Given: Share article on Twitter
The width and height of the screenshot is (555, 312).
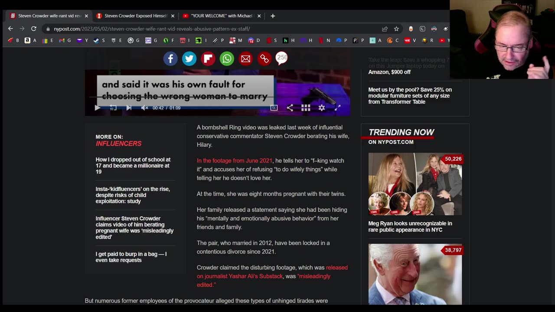Looking at the screenshot, I should pyautogui.click(x=189, y=58).
